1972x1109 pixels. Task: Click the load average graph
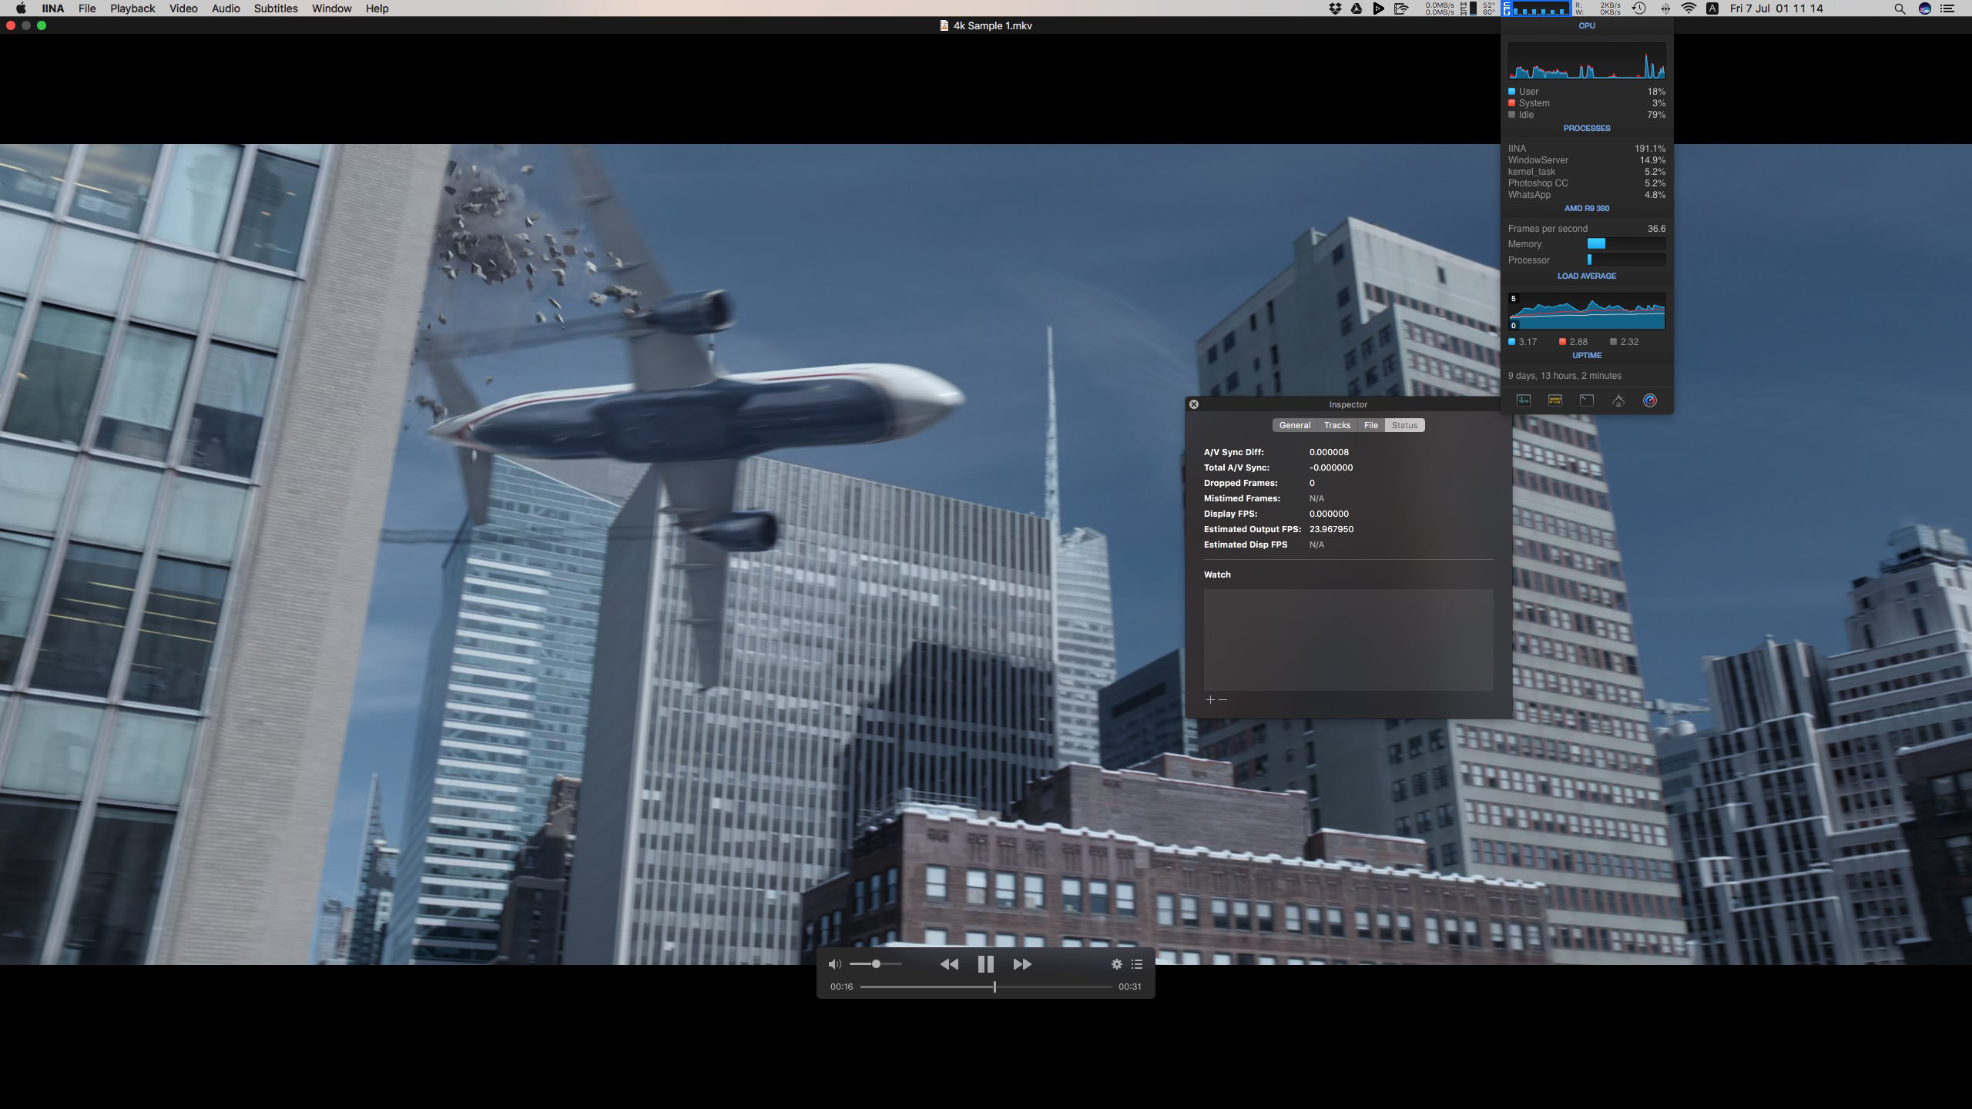(x=1587, y=311)
